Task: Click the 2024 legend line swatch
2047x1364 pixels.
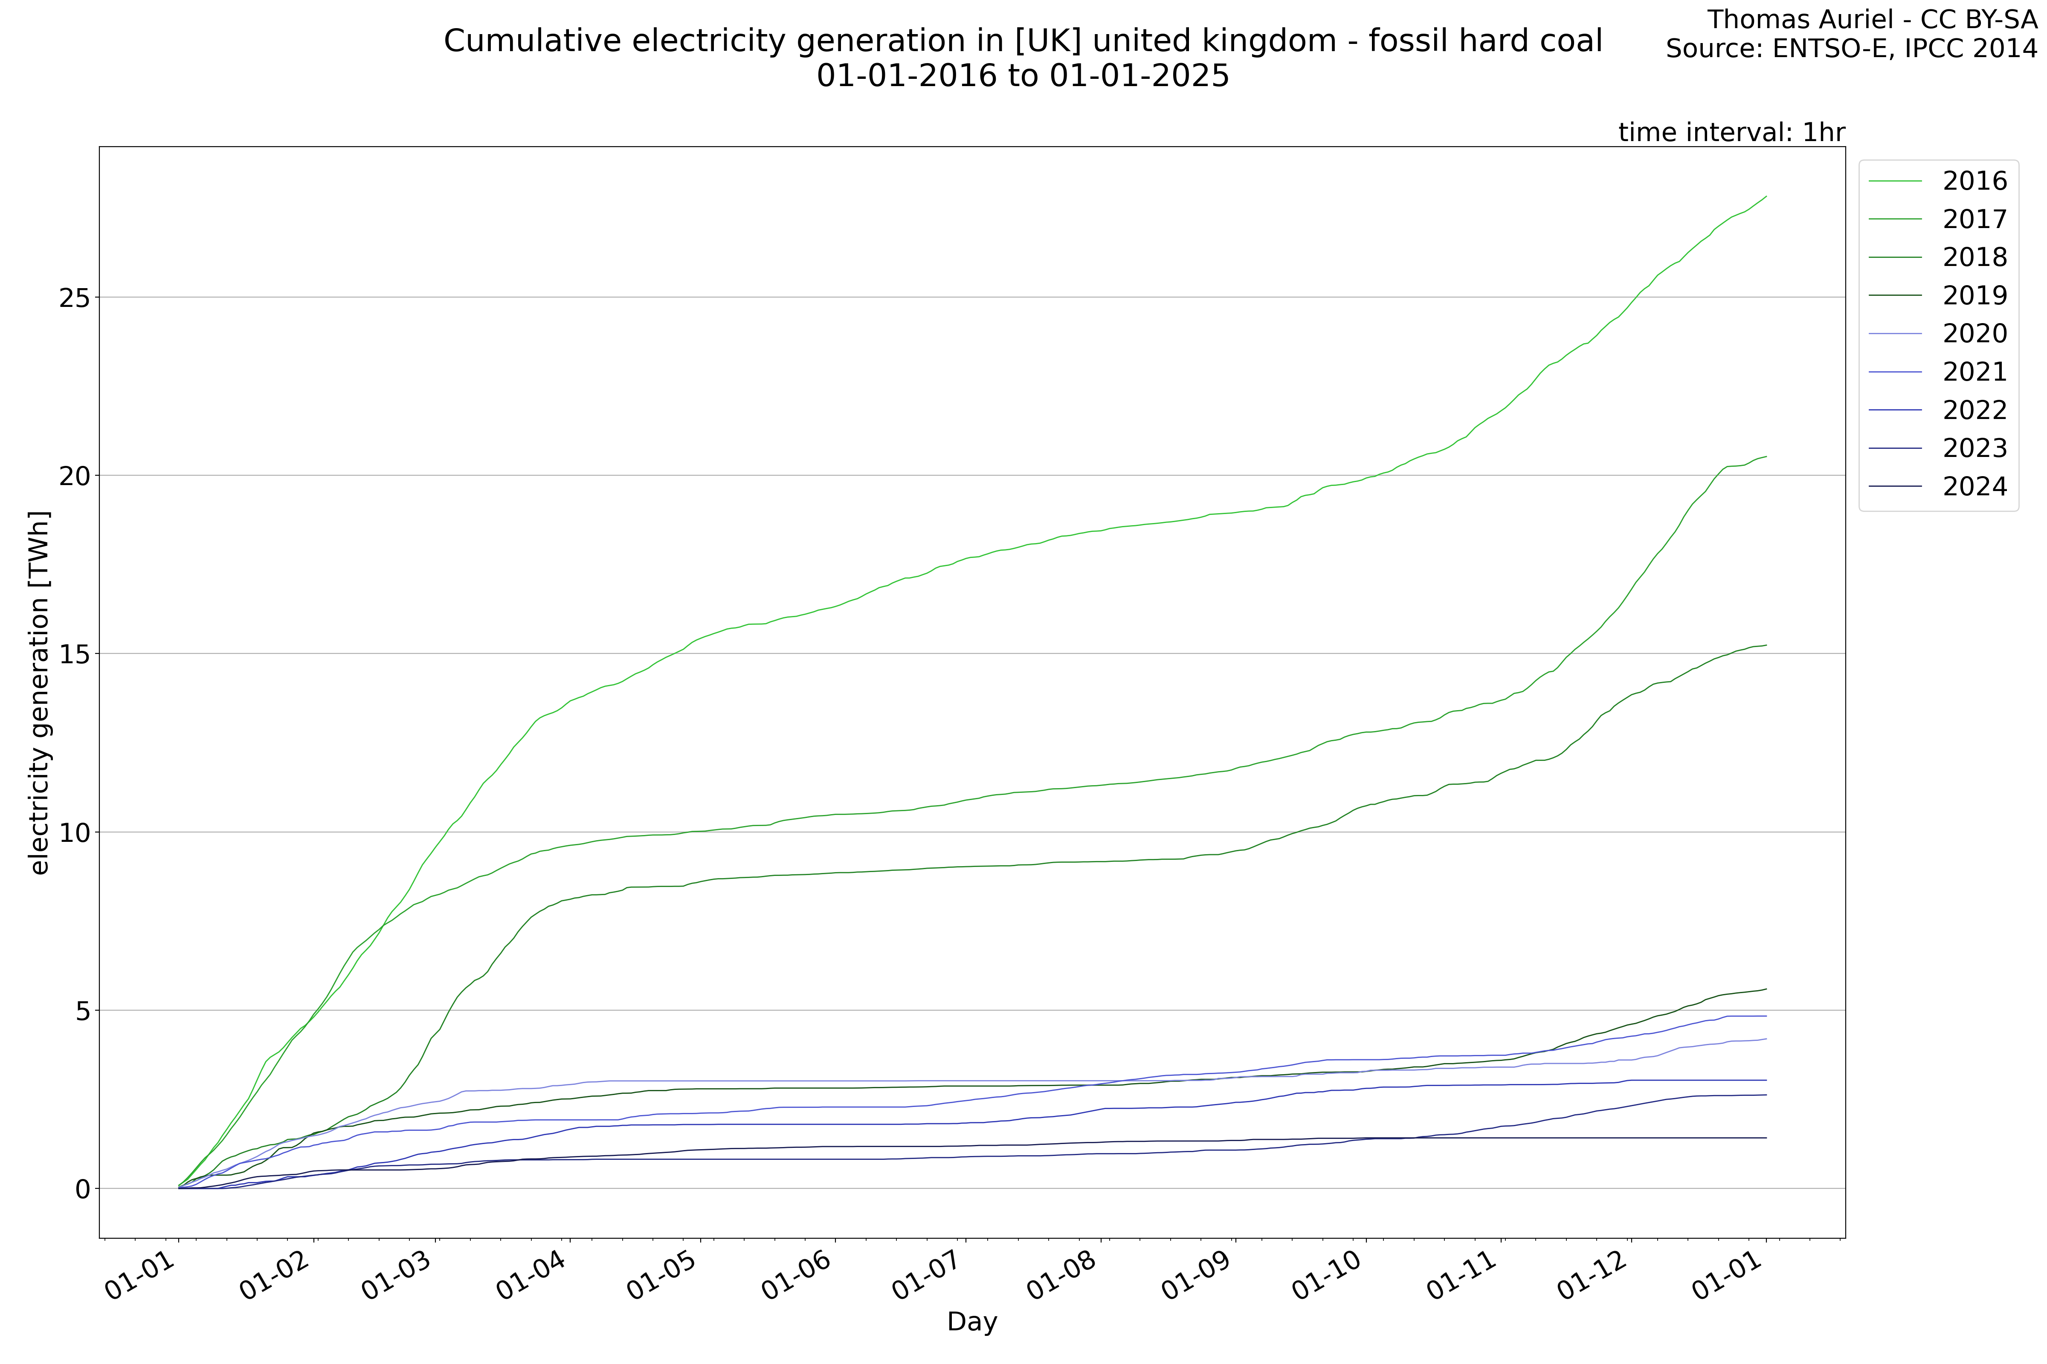Action: pos(1895,486)
